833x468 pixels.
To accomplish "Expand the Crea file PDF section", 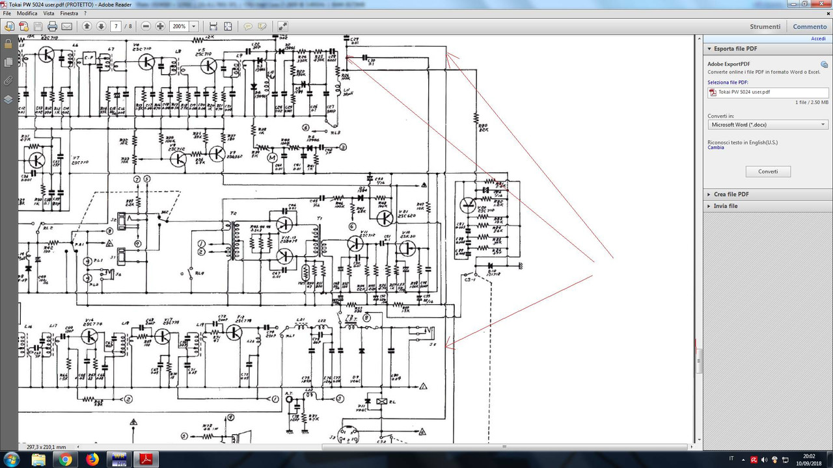I will click(767, 194).
